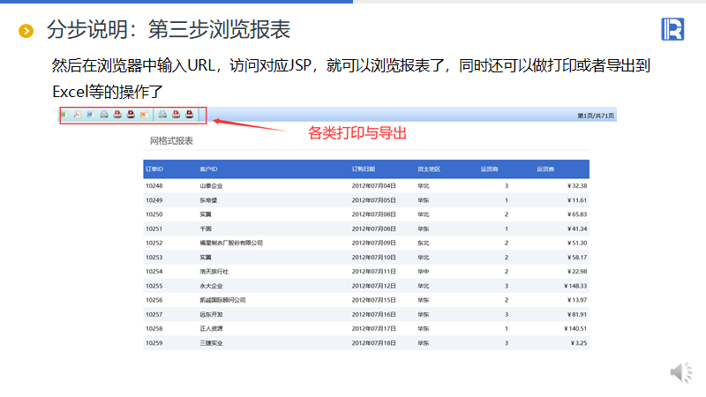Click customer cell 浩天旅行社
This screenshot has width=706, height=397.
coord(214,272)
